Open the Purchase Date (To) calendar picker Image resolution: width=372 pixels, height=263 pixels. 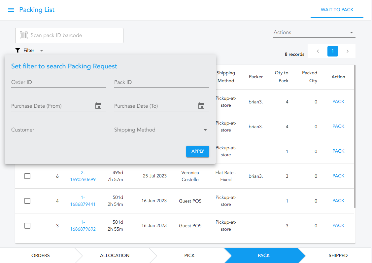(201, 106)
